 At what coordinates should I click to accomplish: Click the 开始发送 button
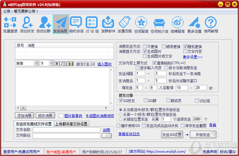tap(203, 135)
